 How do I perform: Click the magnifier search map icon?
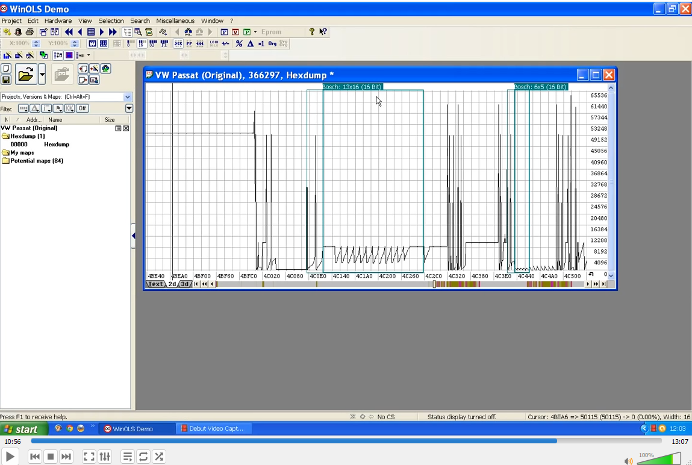[x=138, y=32]
